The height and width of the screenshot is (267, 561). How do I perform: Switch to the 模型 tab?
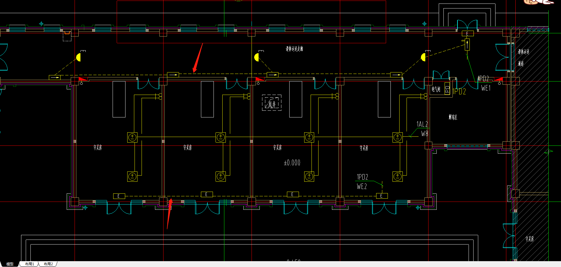pos(10,264)
